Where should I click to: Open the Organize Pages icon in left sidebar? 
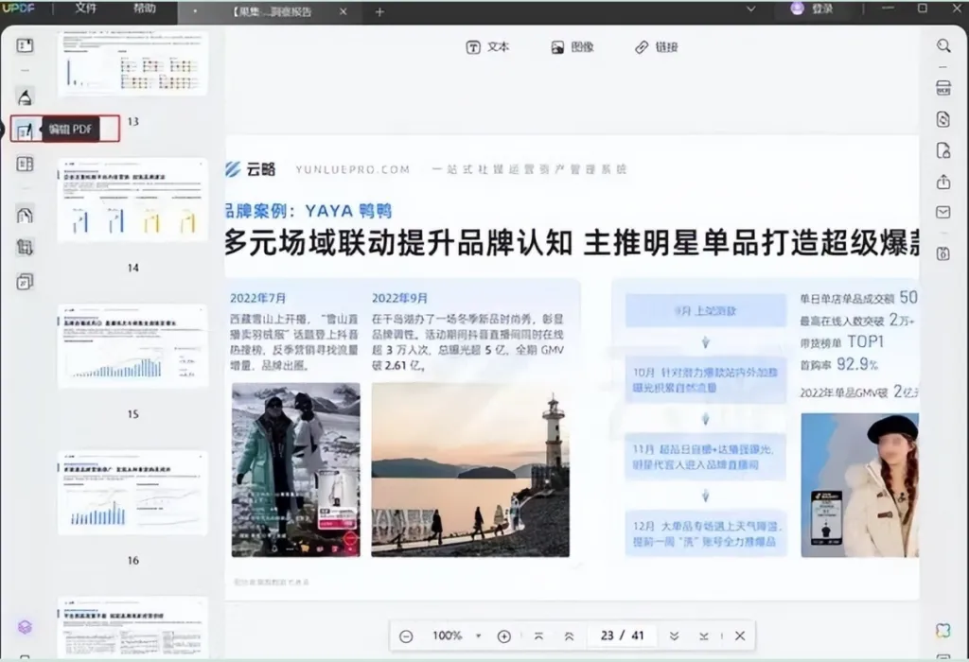pyautogui.click(x=25, y=165)
